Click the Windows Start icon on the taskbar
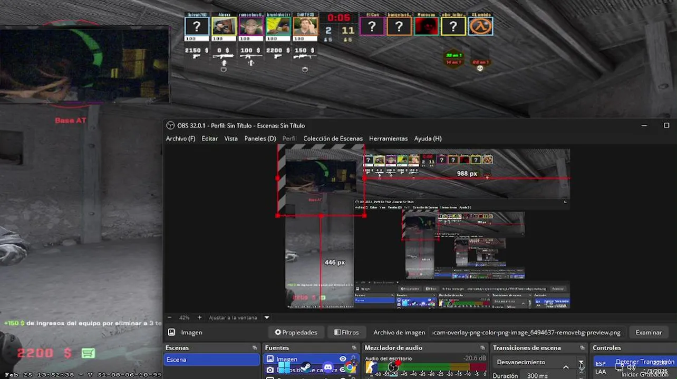Screen dimensions: 677x379 click(284, 368)
